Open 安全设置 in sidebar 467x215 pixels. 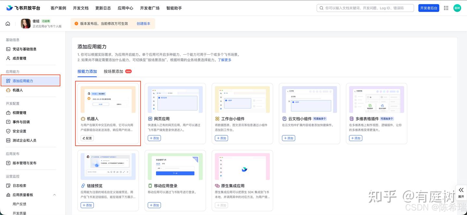19,131
